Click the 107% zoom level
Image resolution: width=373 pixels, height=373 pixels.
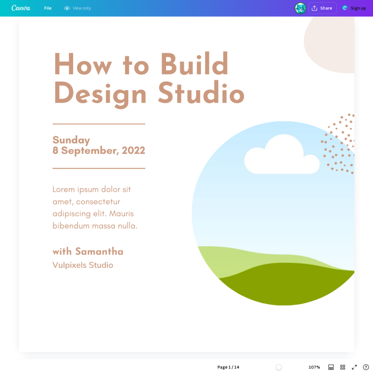point(314,367)
